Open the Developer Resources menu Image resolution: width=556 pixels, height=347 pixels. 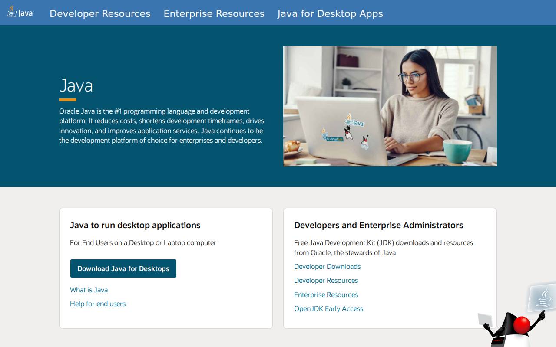coord(100,13)
